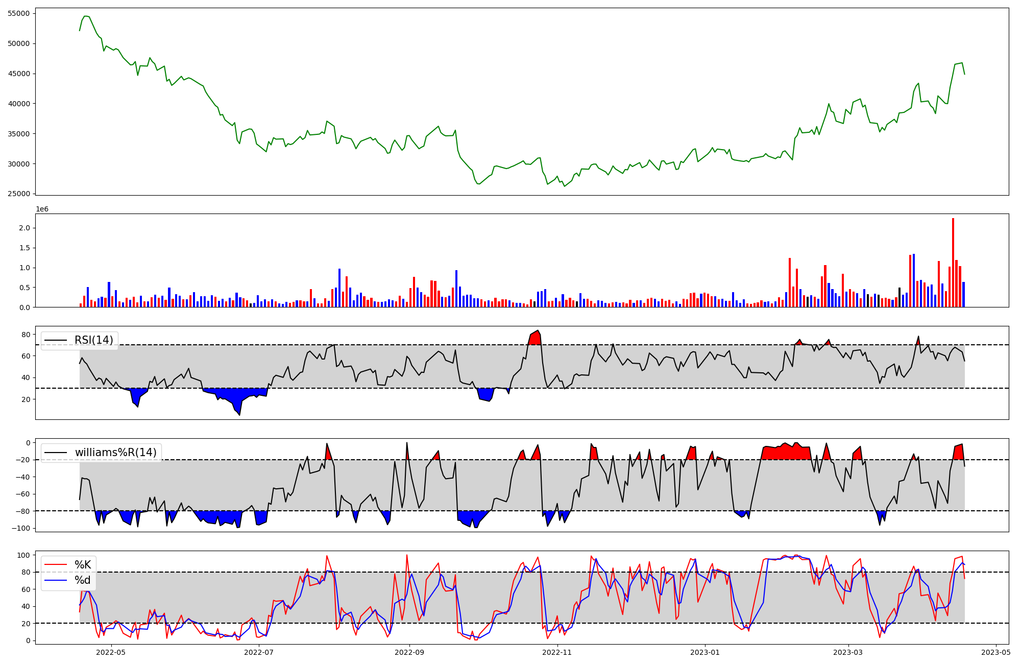Click the red %K legend line sample
1021x664 pixels.
pyautogui.click(x=56, y=564)
